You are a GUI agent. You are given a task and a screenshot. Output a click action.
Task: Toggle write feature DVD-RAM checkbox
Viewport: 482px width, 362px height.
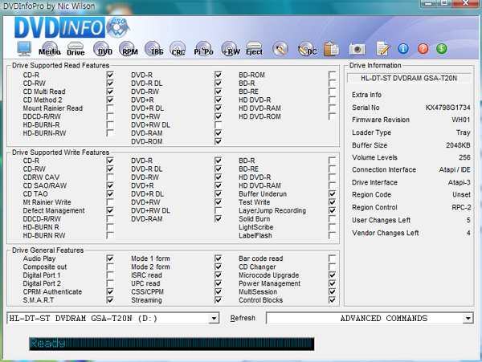(x=218, y=219)
